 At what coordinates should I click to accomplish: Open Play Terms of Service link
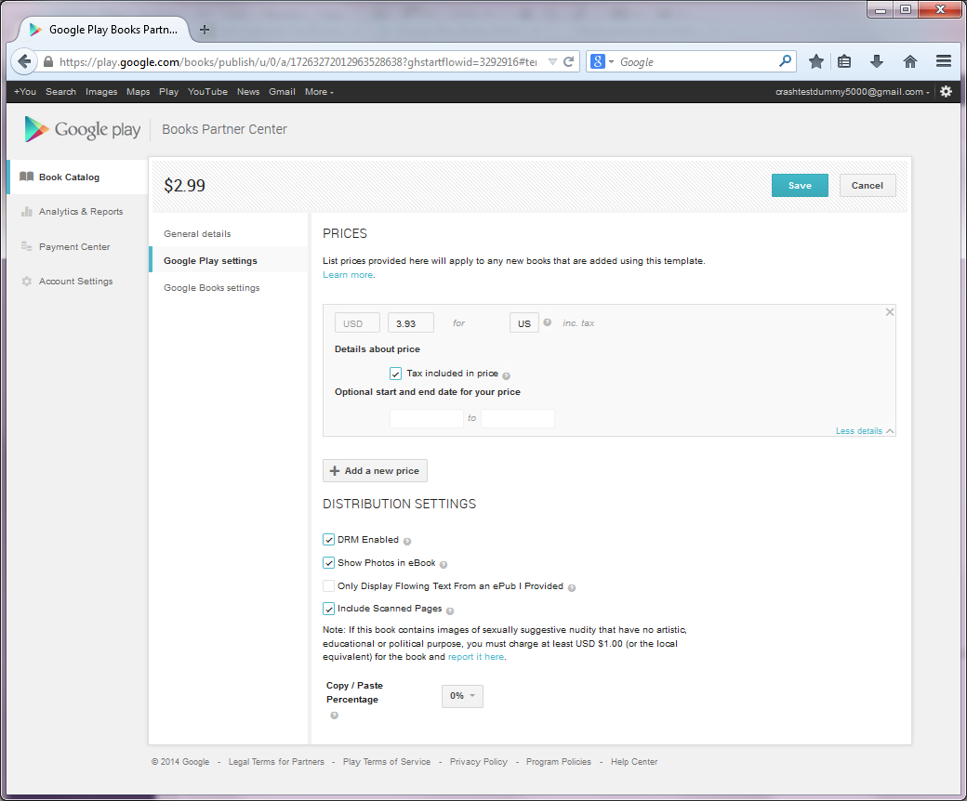387,762
